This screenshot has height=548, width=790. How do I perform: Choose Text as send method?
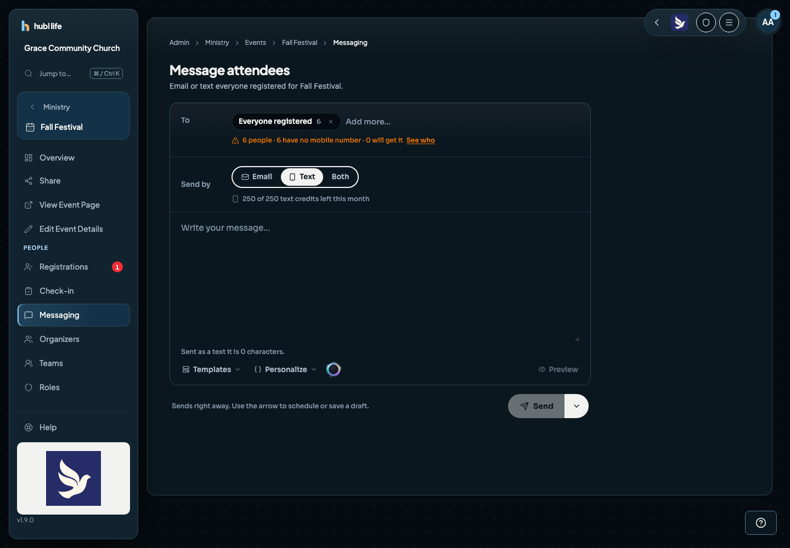click(302, 177)
